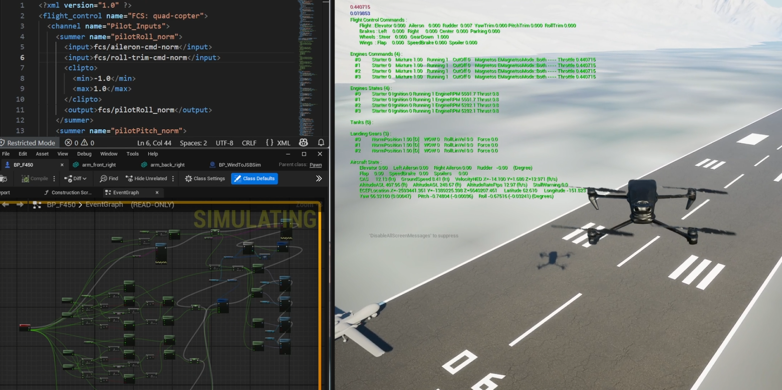Open the Diff dropdown chevron

tap(84, 178)
